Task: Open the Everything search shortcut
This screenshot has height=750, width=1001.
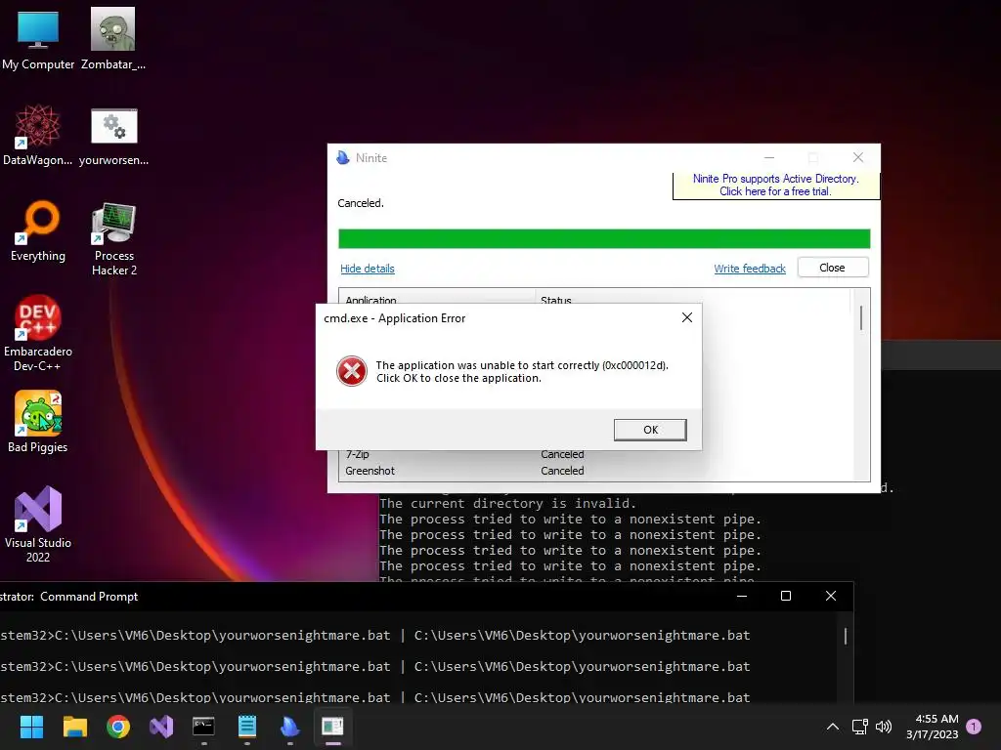Action: coord(38,230)
